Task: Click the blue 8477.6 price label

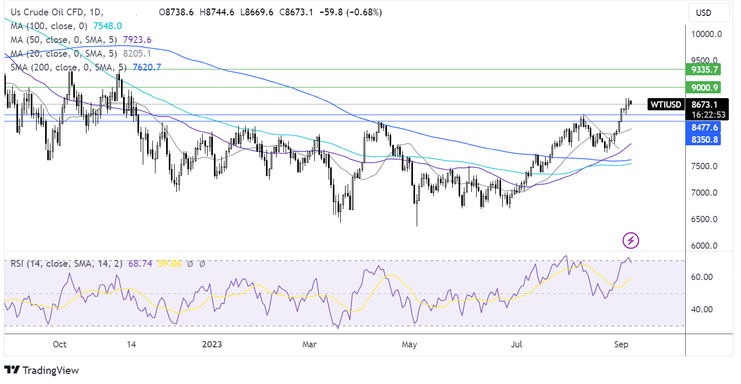Action: click(x=704, y=128)
